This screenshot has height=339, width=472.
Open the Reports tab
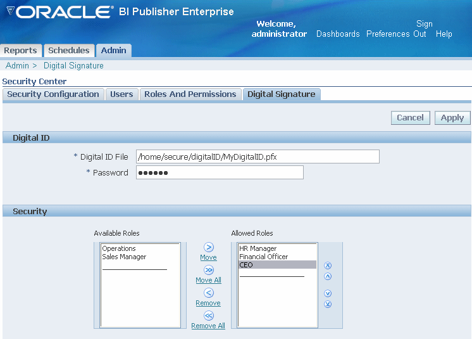tap(20, 50)
